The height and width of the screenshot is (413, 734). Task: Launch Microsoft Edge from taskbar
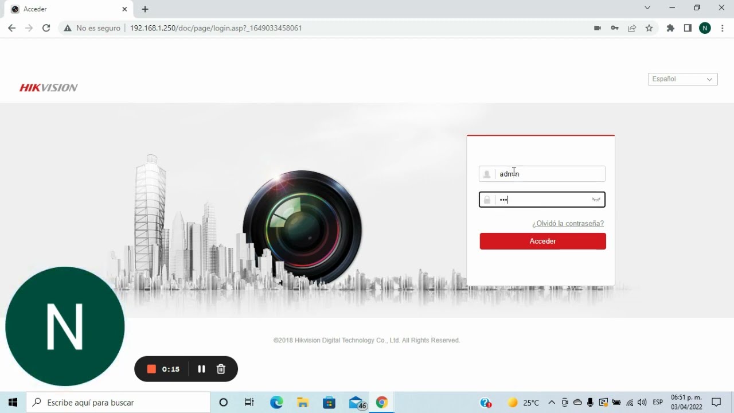[276, 403]
